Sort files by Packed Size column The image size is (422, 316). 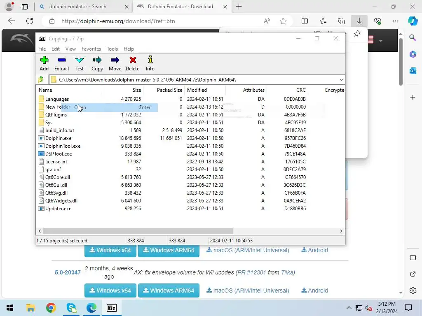pos(164,90)
